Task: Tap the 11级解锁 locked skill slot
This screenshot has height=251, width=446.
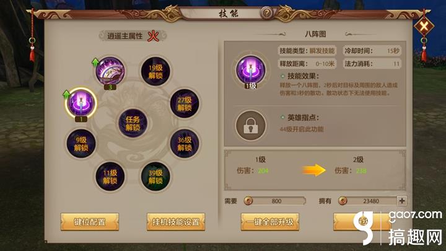Action: click(110, 177)
